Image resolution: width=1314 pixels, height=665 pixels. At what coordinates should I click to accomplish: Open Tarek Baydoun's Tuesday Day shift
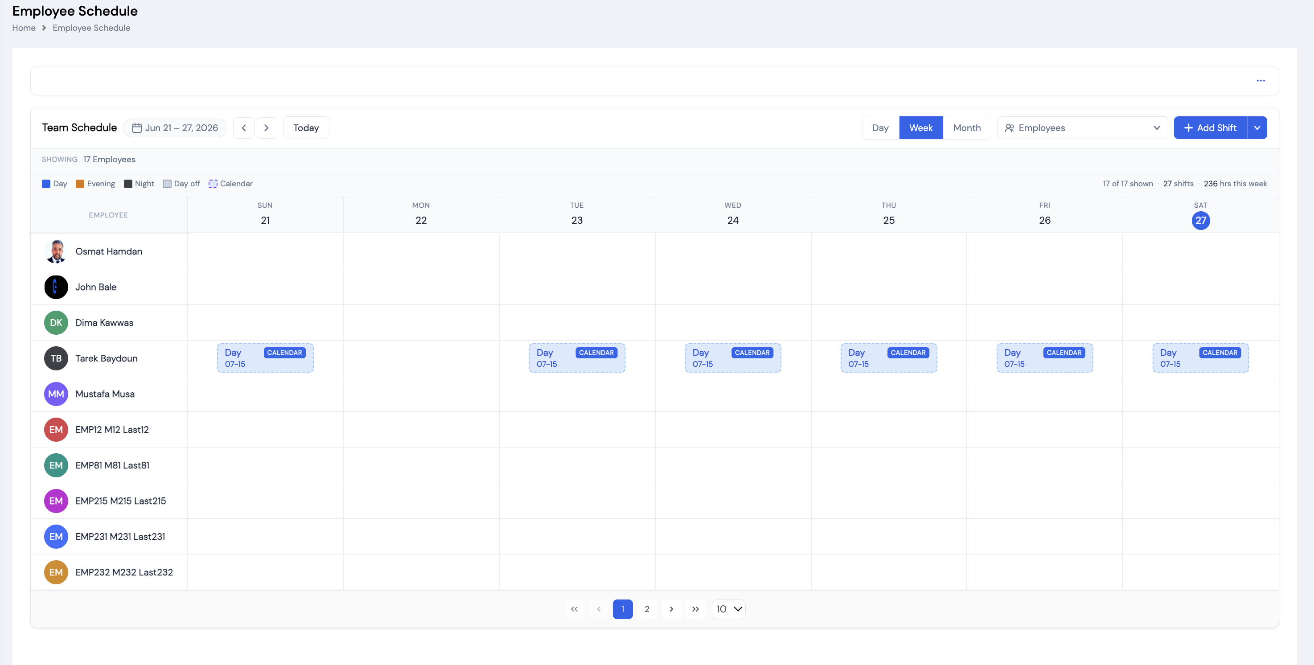[x=577, y=358]
